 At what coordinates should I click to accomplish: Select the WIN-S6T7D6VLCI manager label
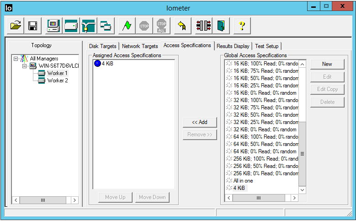point(58,66)
